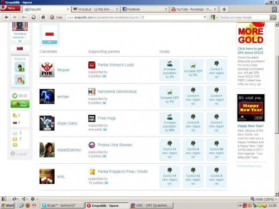Switch to the Erepublik tab
Screen dimensions: 279x209
(46, 9)
